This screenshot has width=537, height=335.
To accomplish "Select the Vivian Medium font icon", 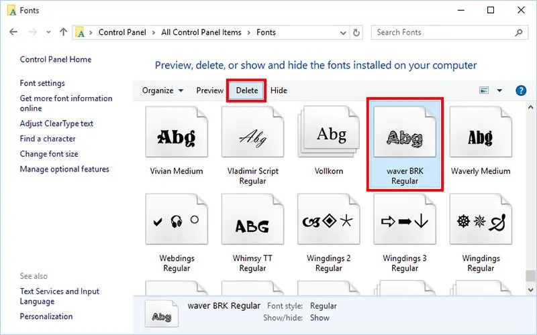I will click(177, 132).
